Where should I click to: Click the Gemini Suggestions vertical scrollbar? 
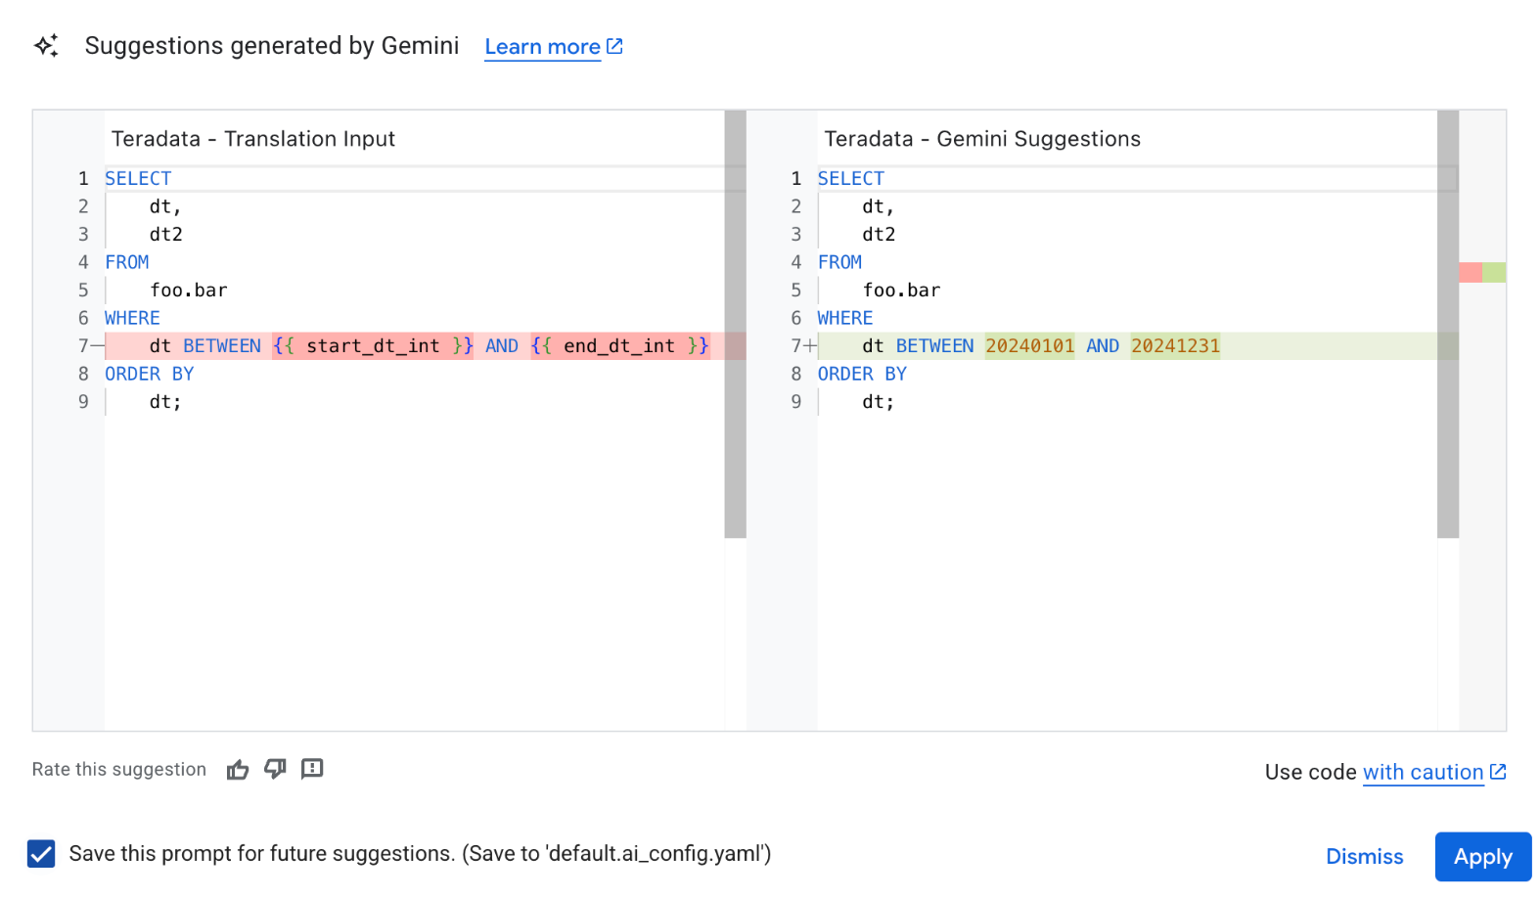(x=1447, y=323)
